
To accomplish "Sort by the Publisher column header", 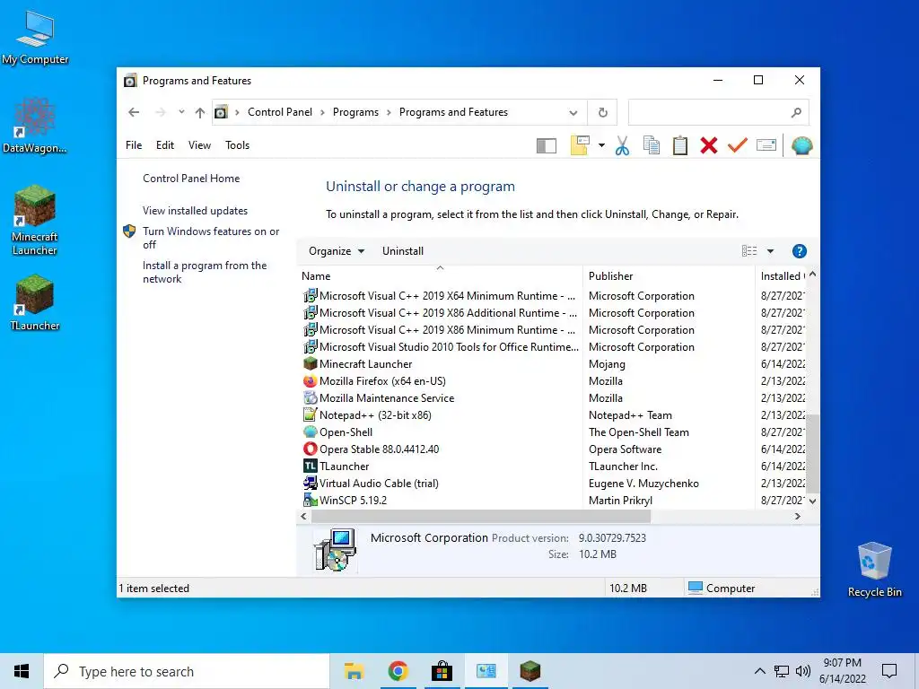I will pos(668,276).
